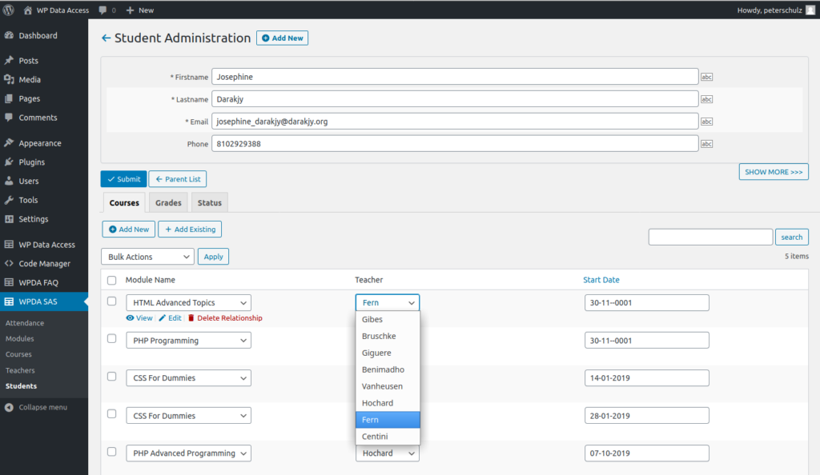Click the comments bubble icon in admin bar

coord(102,10)
